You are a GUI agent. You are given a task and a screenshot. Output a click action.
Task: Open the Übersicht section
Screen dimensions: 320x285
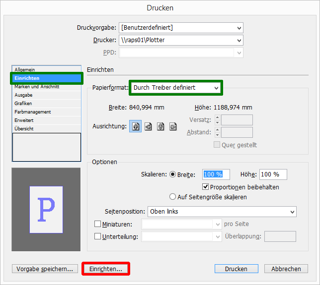47,129
